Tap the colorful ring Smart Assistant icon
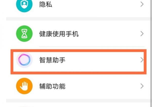Image resolution: width=152 pixels, height=107 pixels. coord(24,60)
